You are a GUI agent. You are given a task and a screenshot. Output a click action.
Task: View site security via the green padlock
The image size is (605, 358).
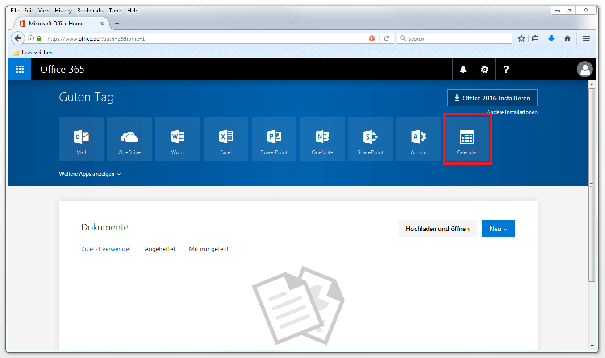click(39, 39)
